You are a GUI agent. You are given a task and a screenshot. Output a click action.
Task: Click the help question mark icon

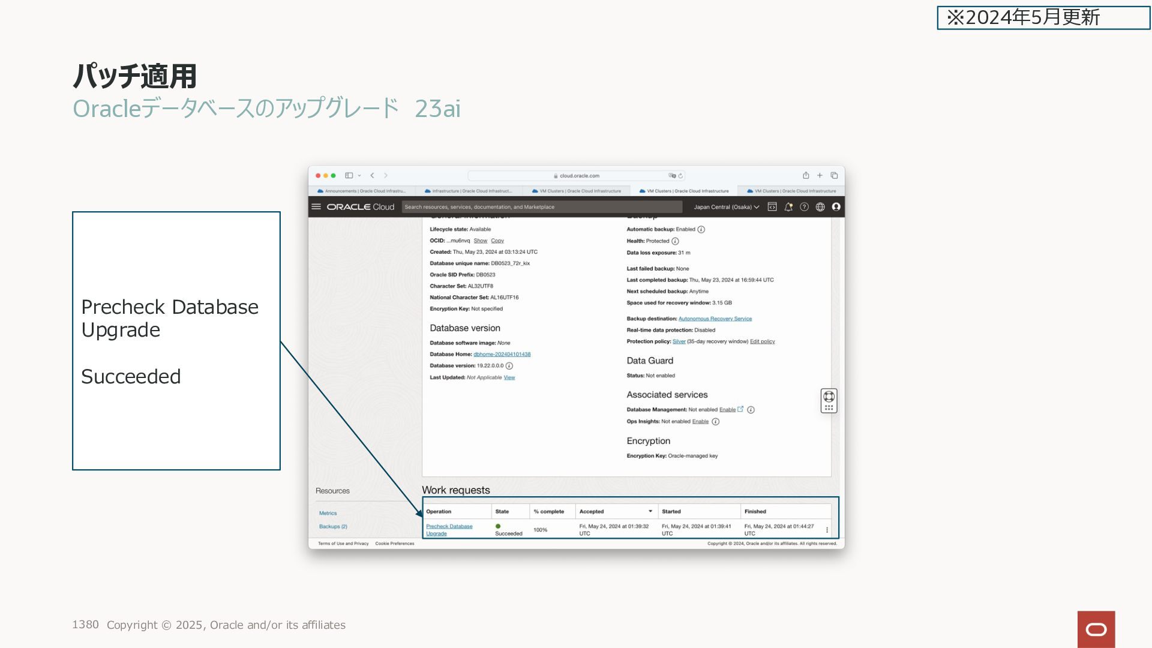click(804, 207)
